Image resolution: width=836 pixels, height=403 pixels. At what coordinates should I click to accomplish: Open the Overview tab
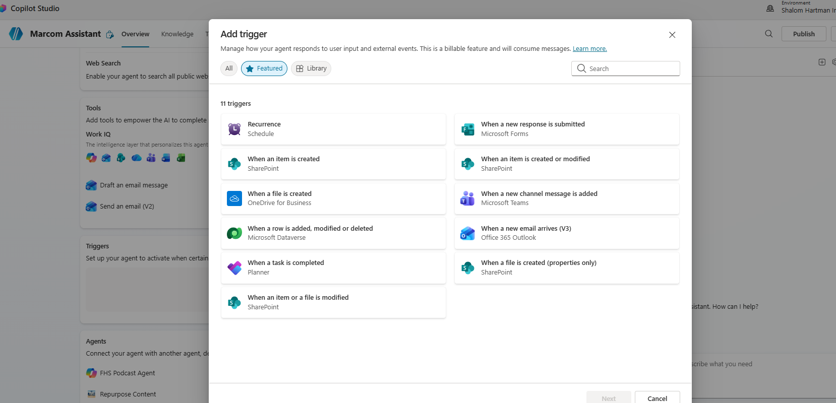tap(135, 34)
